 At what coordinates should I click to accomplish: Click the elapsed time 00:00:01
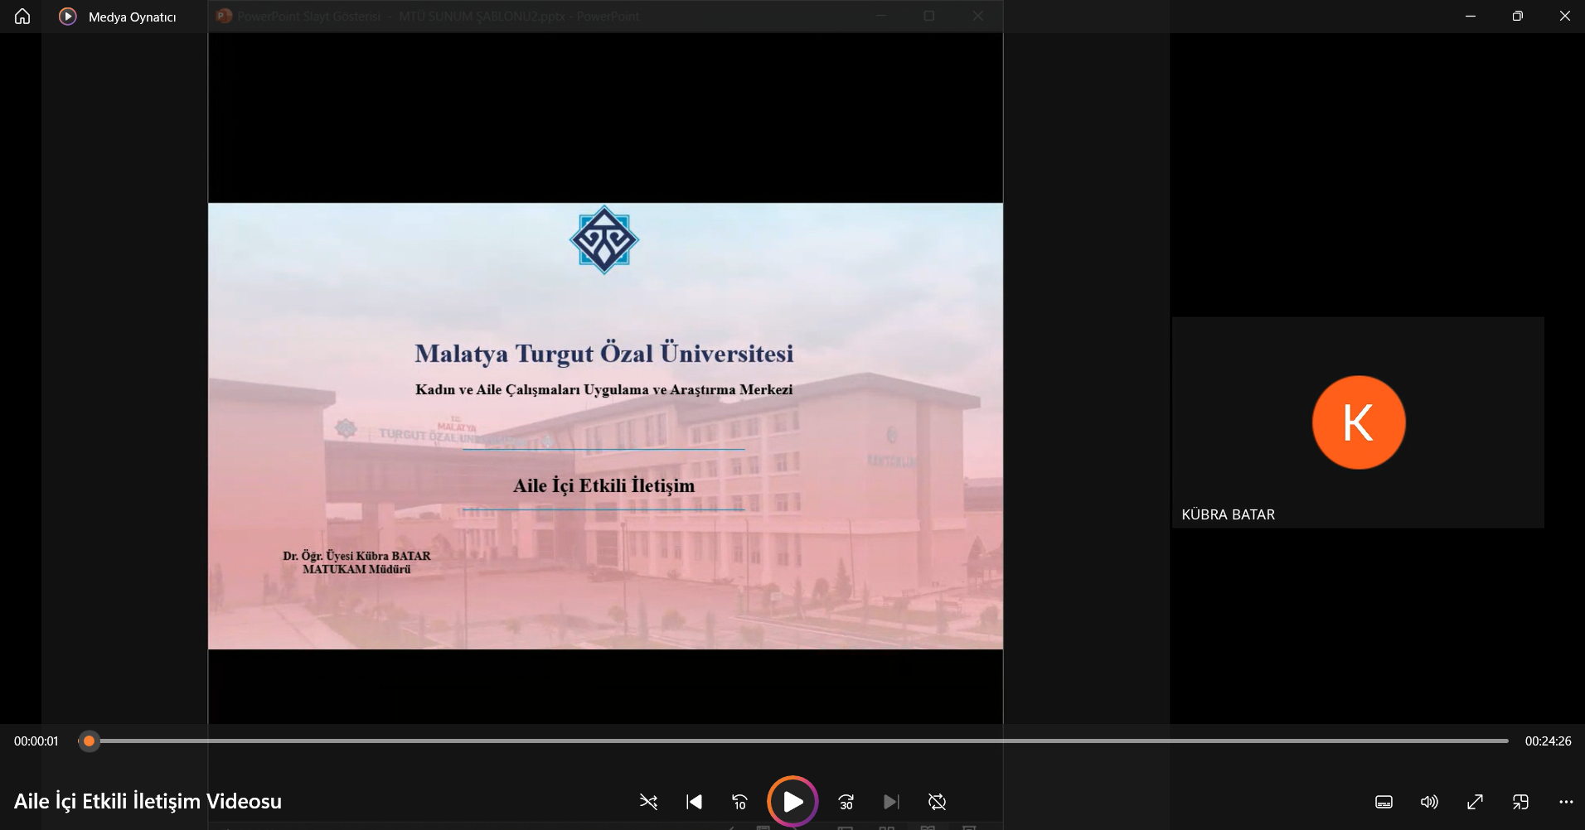pos(36,741)
